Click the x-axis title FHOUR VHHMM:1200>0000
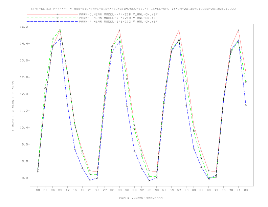The image size is (268, 207). tap(141, 198)
